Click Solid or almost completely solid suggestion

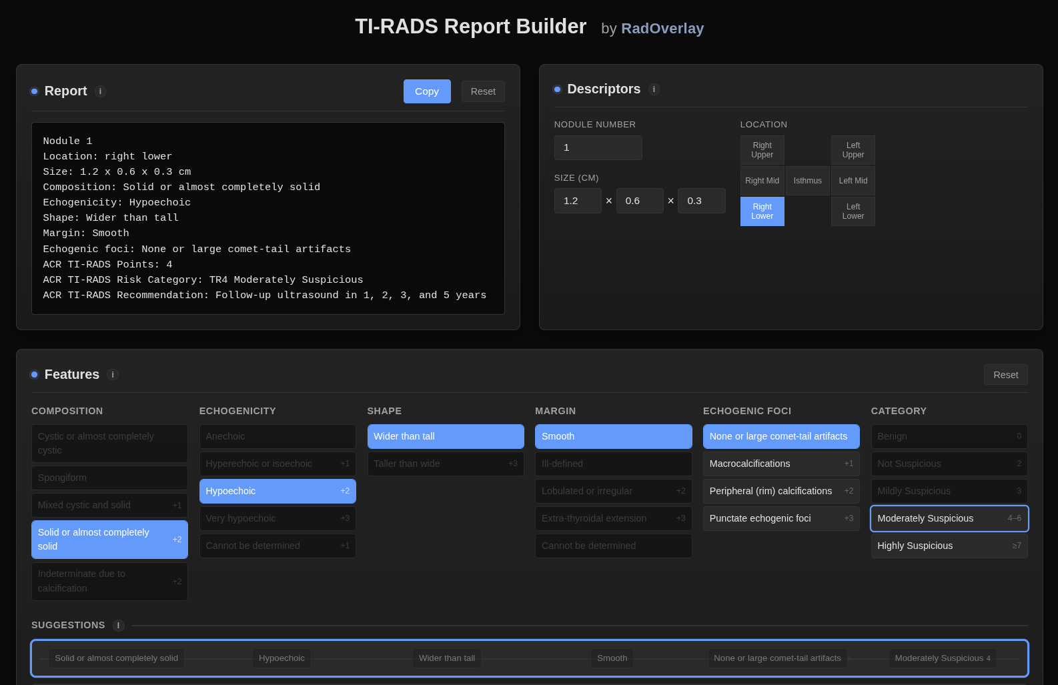coord(117,658)
